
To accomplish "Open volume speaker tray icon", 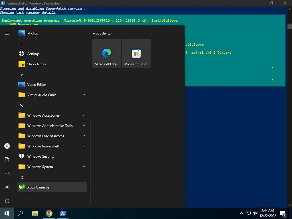I will pos(255,213).
